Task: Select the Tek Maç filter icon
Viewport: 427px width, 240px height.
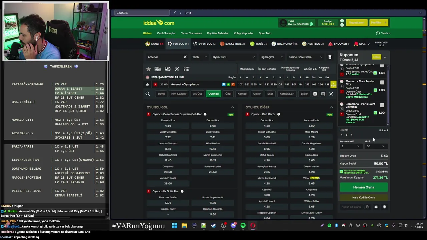Action: [x=167, y=69]
